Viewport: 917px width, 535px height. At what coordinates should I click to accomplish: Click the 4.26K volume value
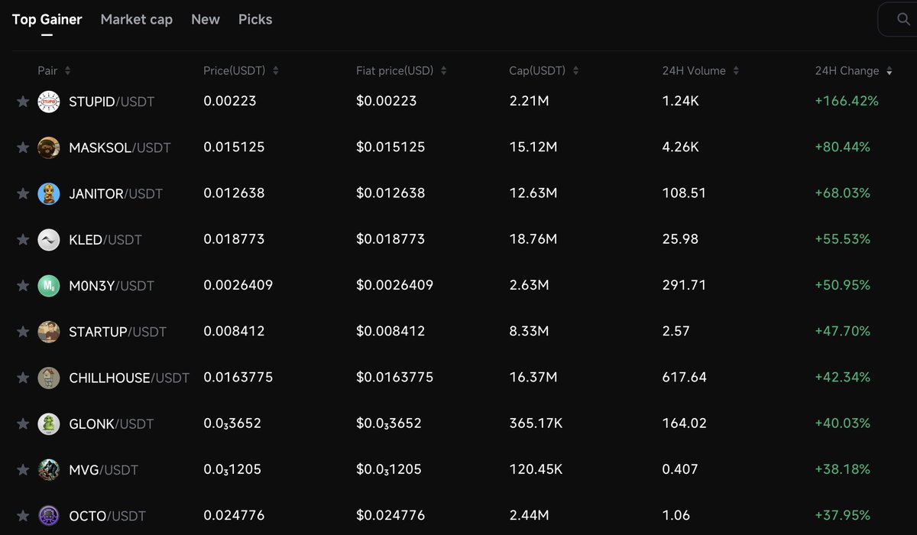point(681,147)
